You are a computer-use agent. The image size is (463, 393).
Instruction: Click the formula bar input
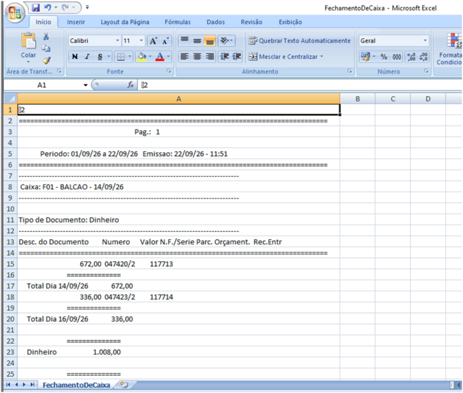pyautogui.click(x=300, y=85)
